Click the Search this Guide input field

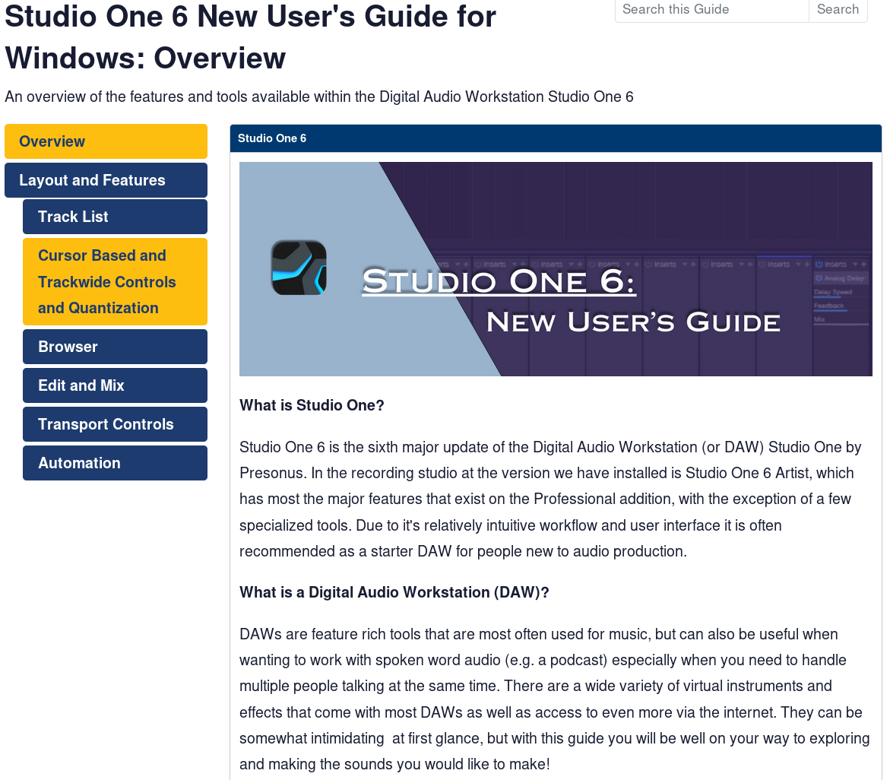pos(712,10)
